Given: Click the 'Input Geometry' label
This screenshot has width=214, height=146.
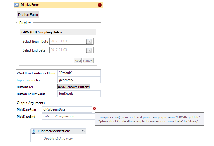Looking at the screenshot, I should tap(28, 80).
